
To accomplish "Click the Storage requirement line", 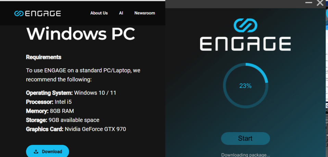I will click(62, 120).
